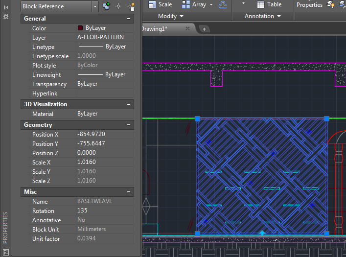Open a new drawing tab with plus button
The height and width of the screenshot is (257, 346).
coord(204,29)
